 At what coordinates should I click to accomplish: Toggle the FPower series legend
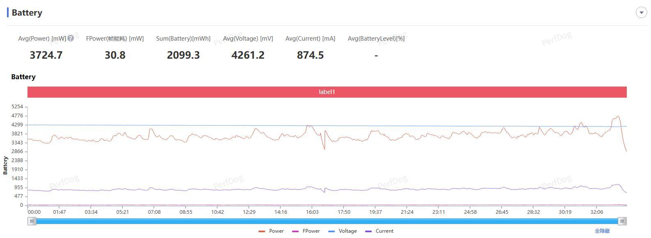click(x=306, y=231)
